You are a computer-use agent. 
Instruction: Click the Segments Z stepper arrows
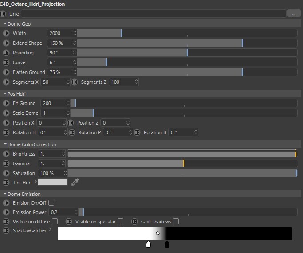(136, 82)
